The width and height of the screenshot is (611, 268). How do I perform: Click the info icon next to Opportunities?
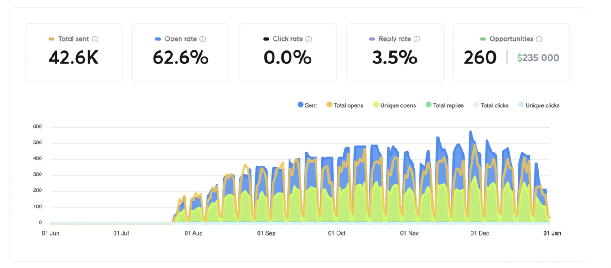[x=539, y=39]
